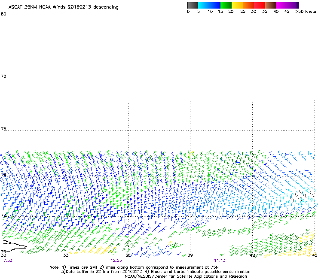Screen dimensions: 318x279
Task: Click the latitude label '74'
Action: [3, 175]
